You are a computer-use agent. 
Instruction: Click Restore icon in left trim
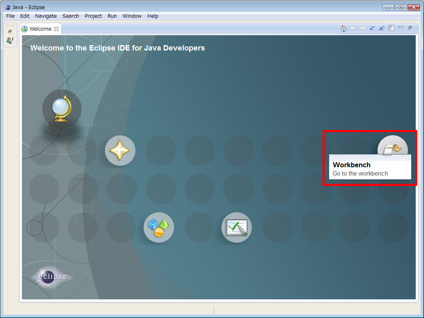pos(10,31)
